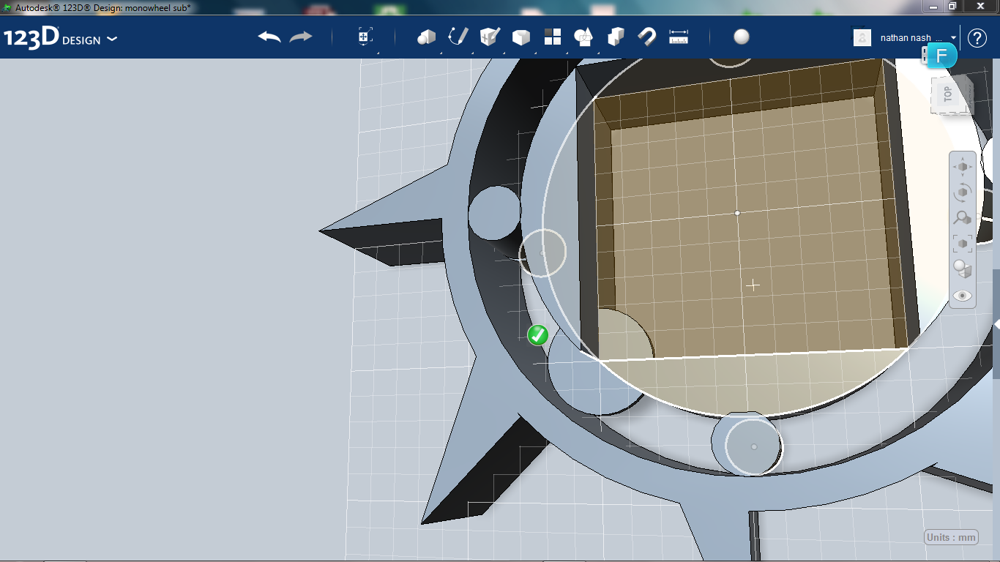Undo the last action

point(269,37)
